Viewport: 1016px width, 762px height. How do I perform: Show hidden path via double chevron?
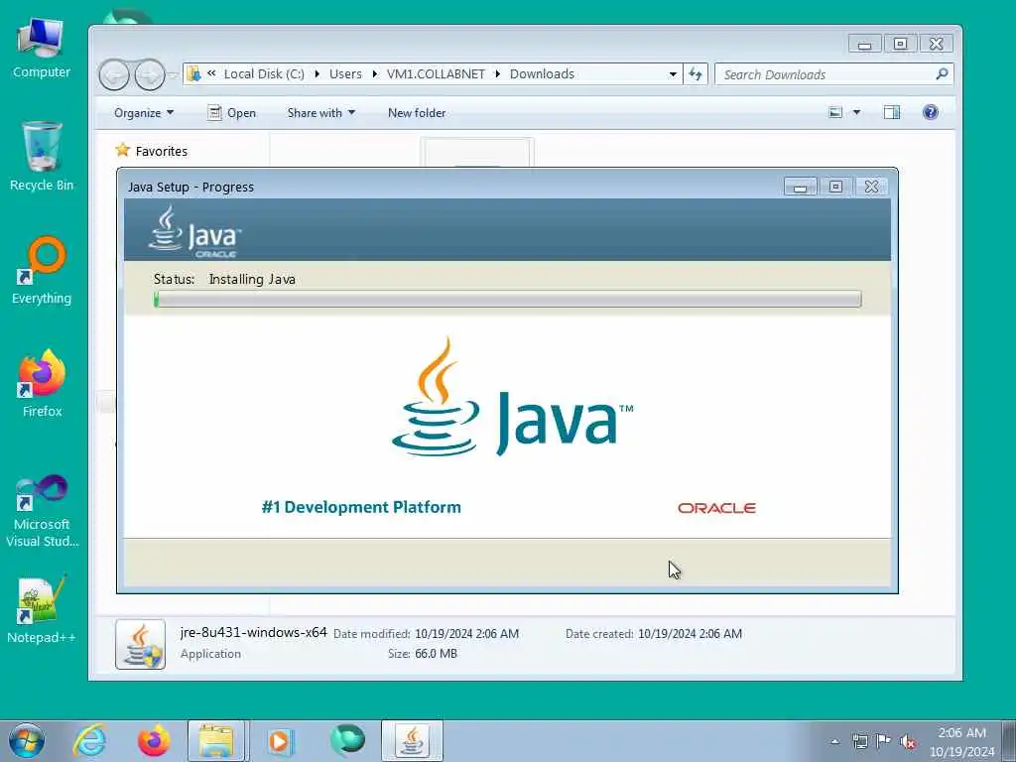tap(211, 73)
